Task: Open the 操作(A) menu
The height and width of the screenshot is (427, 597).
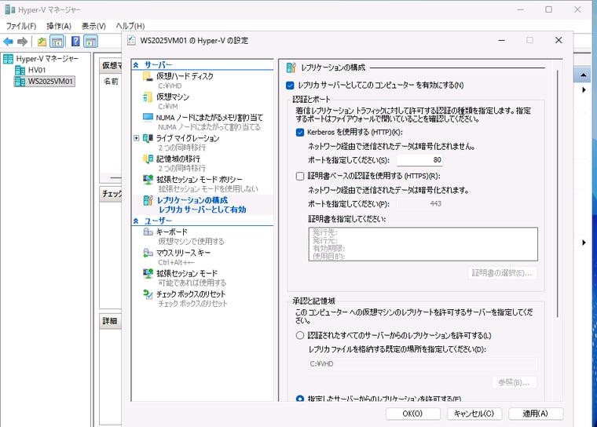Action: pos(59,26)
